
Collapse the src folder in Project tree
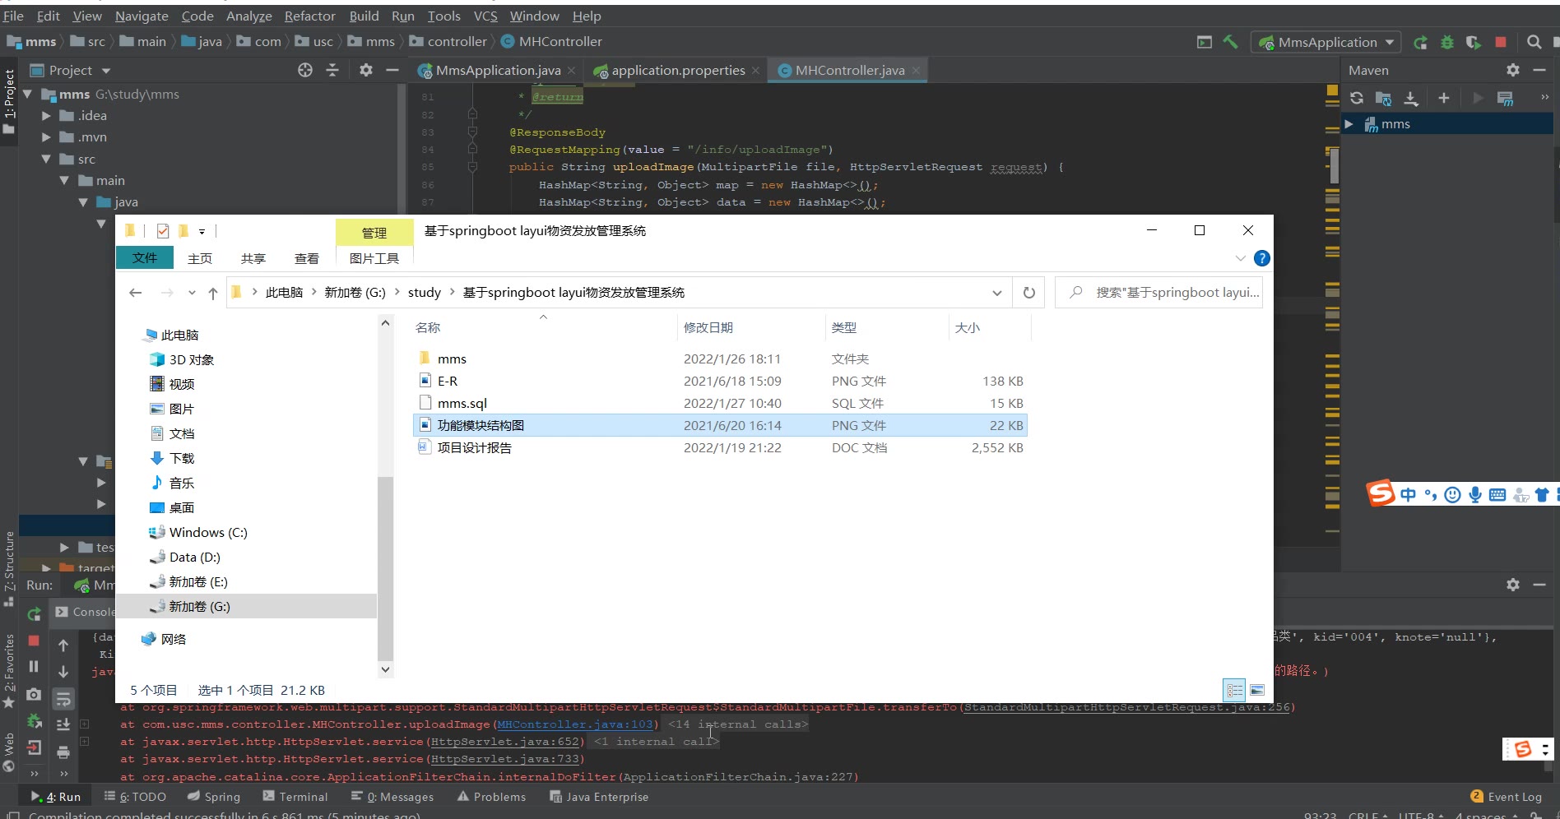point(47,159)
